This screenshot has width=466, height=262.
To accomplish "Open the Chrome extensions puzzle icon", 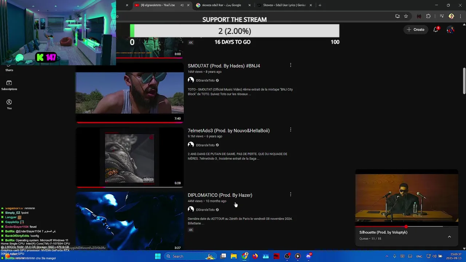I will (428, 16).
